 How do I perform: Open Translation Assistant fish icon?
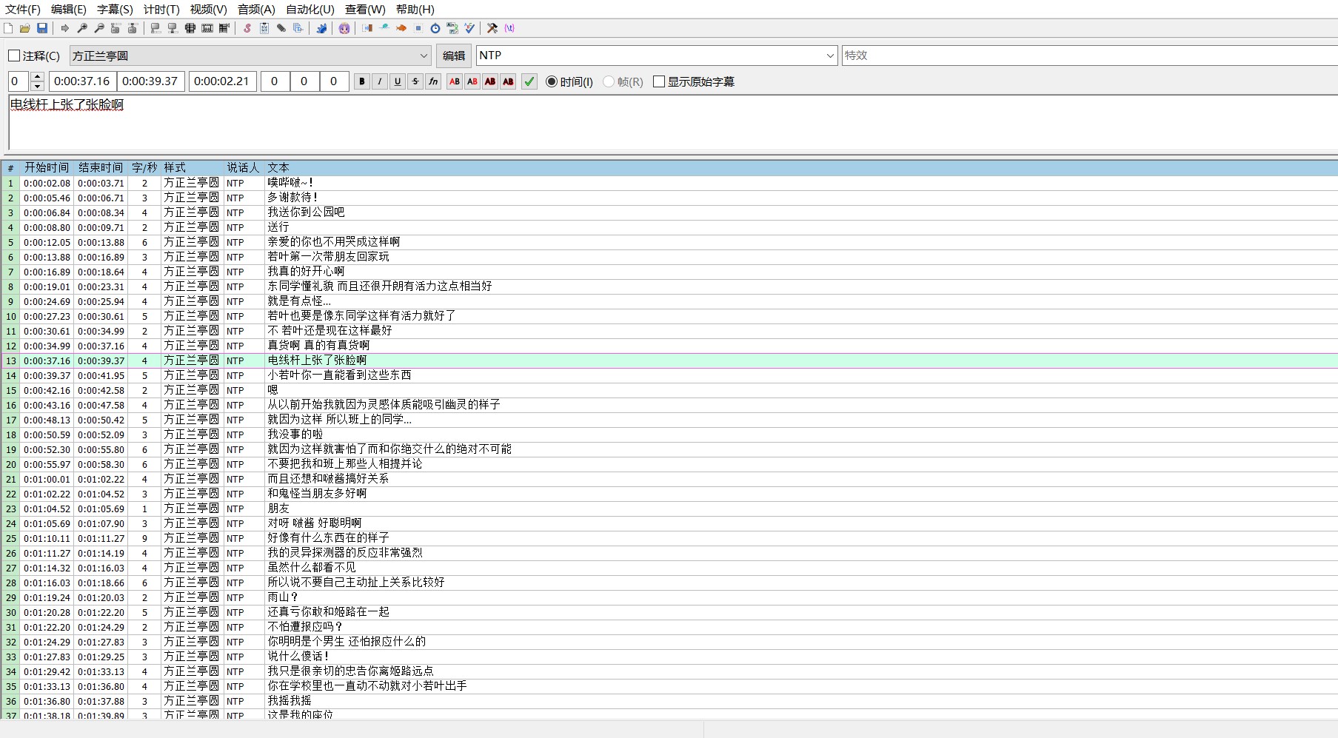pyautogui.click(x=401, y=28)
